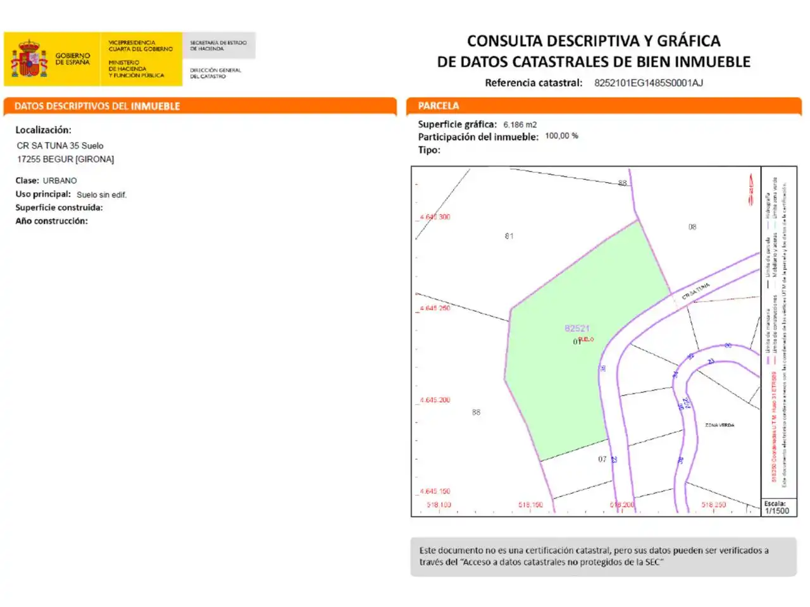Click the 4.645.300 coordinate label
The image size is (810, 607).
coord(435,217)
